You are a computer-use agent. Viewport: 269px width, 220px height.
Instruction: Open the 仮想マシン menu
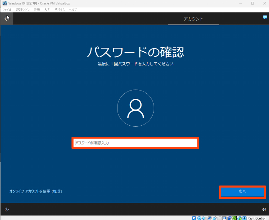point(22,10)
